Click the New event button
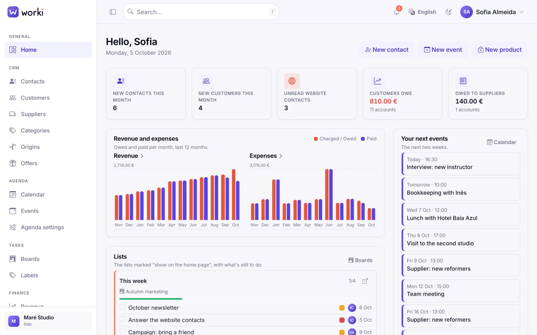Image resolution: width=537 pixels, height=335 pixels. click(443, 50)
